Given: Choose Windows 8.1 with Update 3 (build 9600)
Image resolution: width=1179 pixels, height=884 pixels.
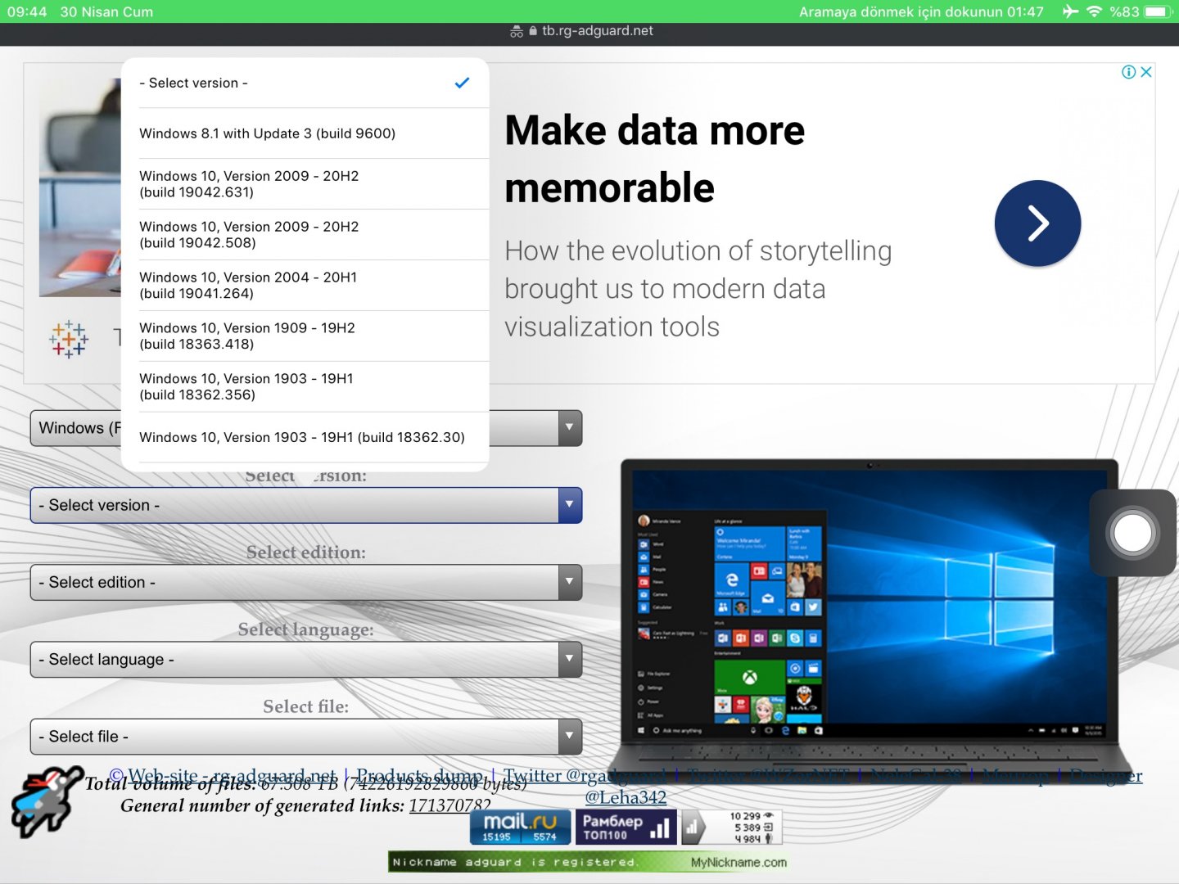Looking at the screenshot, I should coord(305,133).
